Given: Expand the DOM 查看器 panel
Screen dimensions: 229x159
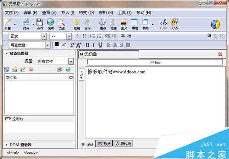Looking at the screenshot, I should pyautogui.click(x=6, y=145).
